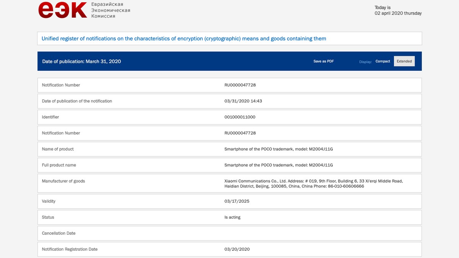Open the Unified register of notifications link
This screenshot has width=459, height=258.
coord(184,38)
